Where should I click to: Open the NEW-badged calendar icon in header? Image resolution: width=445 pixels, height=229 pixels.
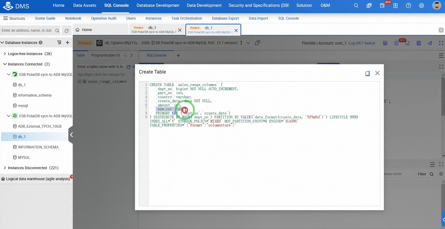point(382,6)
